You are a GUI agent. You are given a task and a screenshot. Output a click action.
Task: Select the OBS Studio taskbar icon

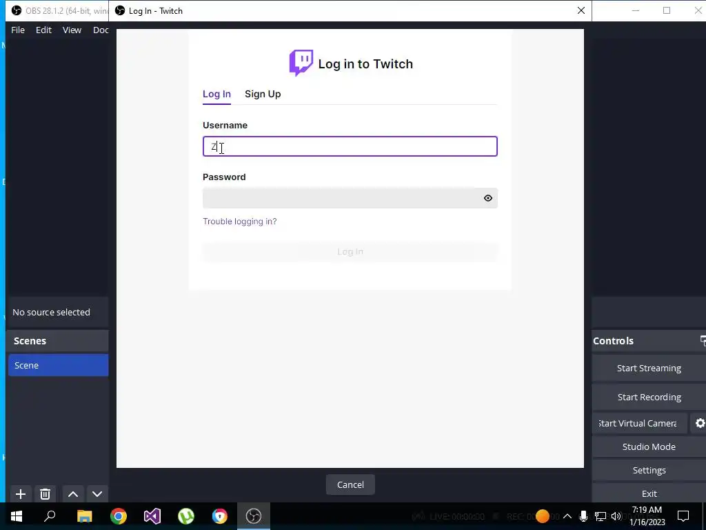[x=254, y=516]
